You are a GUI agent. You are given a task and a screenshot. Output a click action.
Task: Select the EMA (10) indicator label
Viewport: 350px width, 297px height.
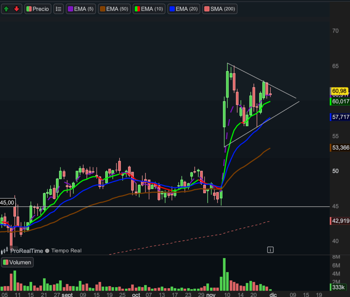point(149,9)
